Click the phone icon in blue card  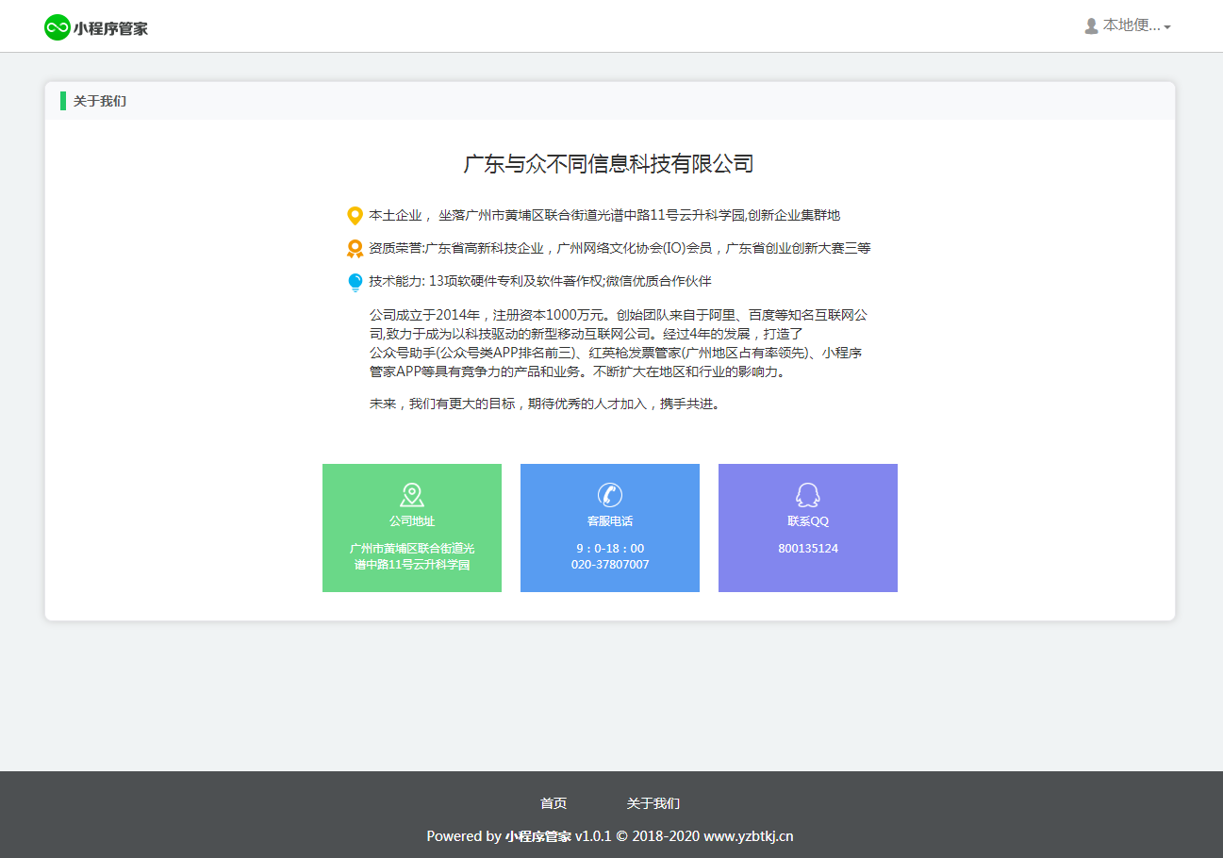[x=610, y=495]
